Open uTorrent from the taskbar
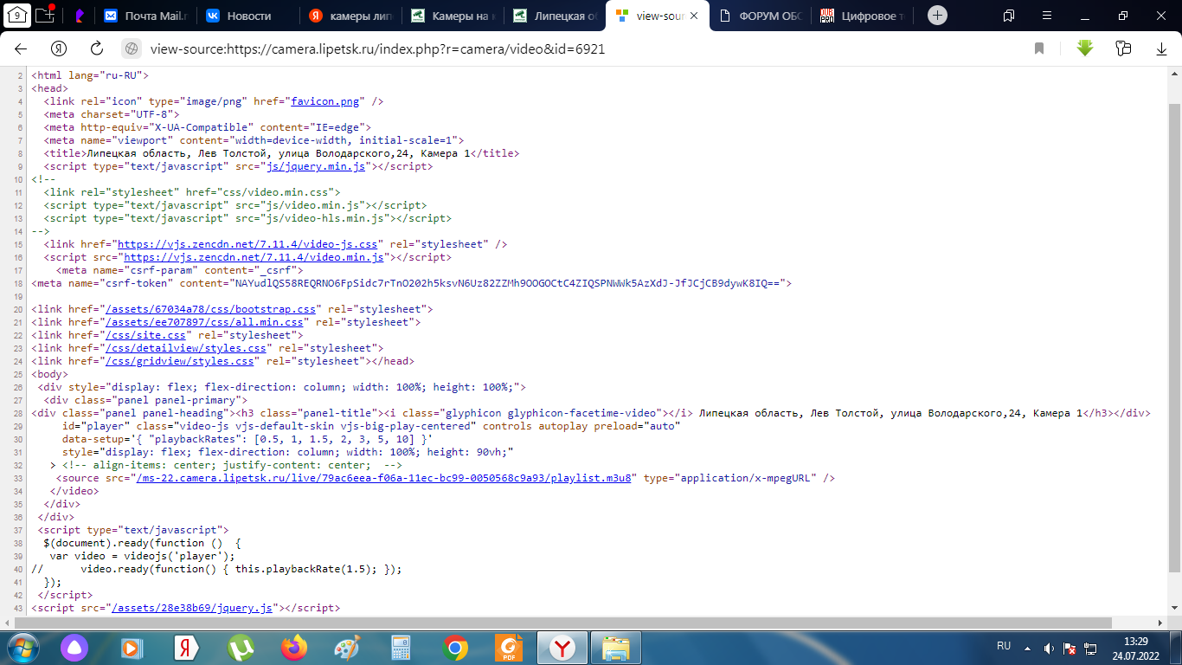 pos(241,647)
